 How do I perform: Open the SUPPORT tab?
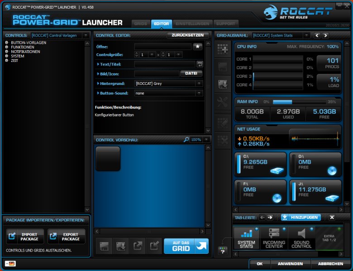225,24
